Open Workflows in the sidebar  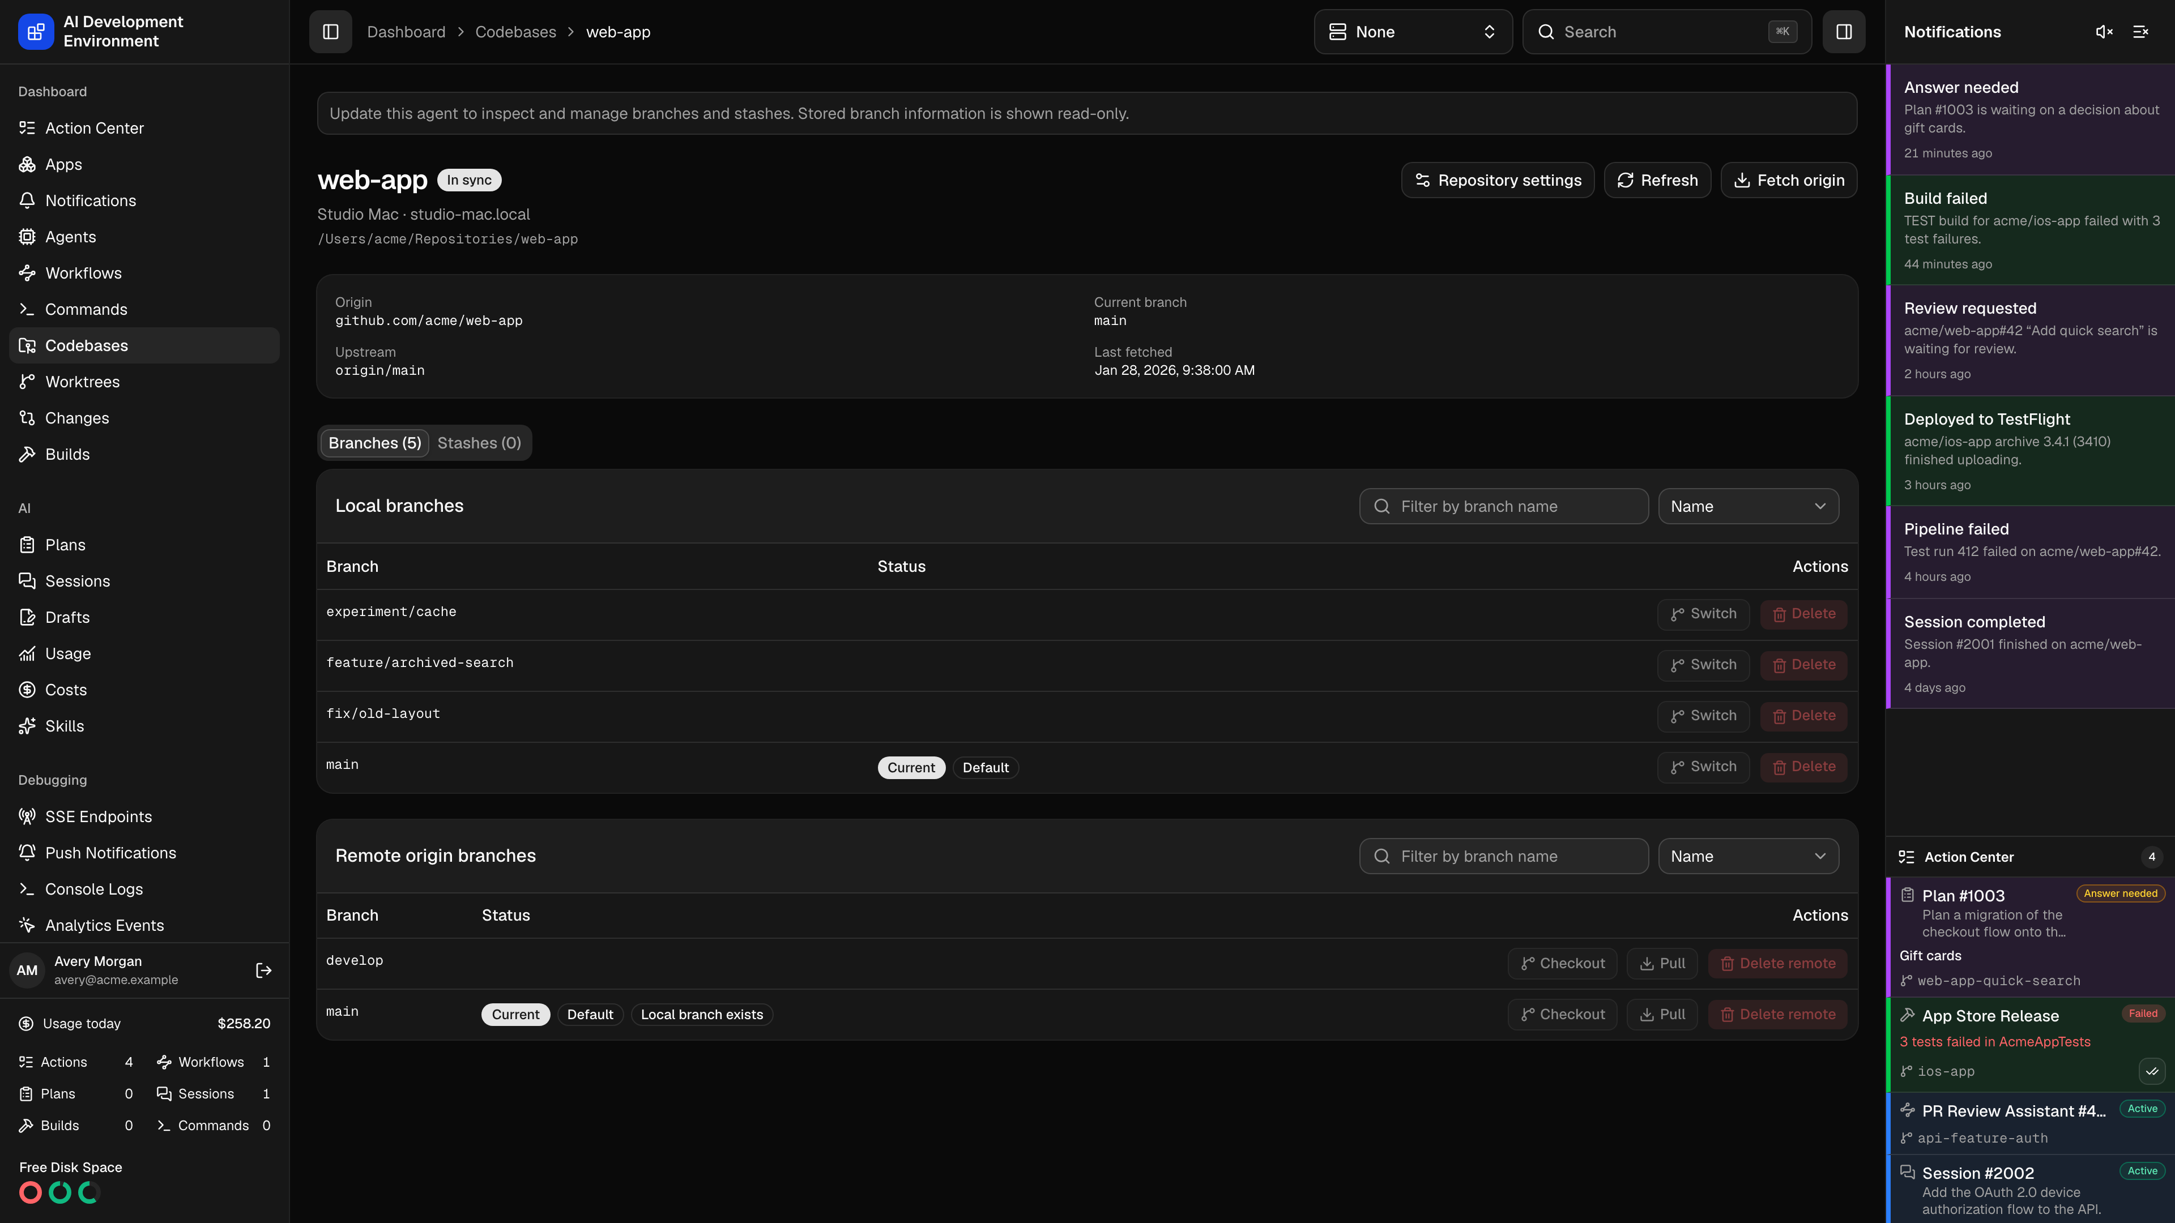click(144, 273)
